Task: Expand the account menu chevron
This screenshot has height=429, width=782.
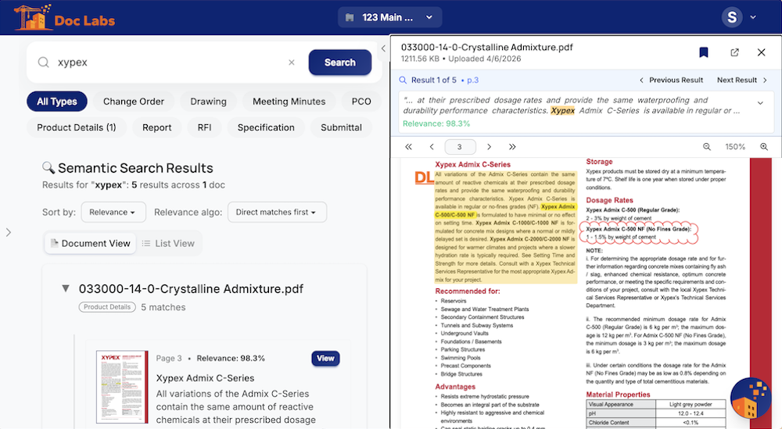Action: coord(753,17)
